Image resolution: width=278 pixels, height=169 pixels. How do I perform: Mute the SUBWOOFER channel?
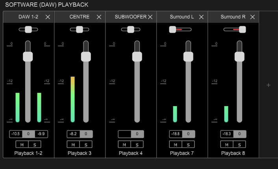(x=124, y=144)
